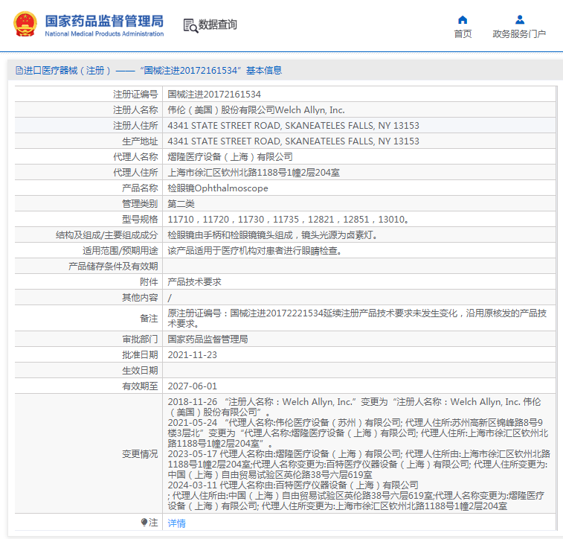Select registrant name Welch Allyn, Inc. value
563x539 pixels.
(257, 110)
